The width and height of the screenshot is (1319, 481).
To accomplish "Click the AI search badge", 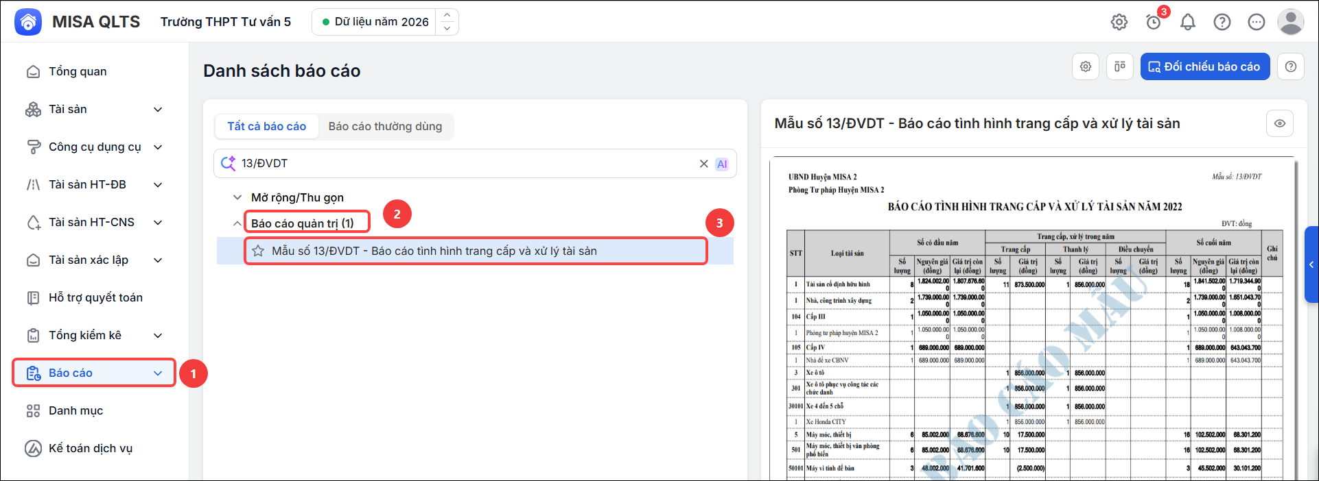I will pyautogui.click(x=722, y=164).
